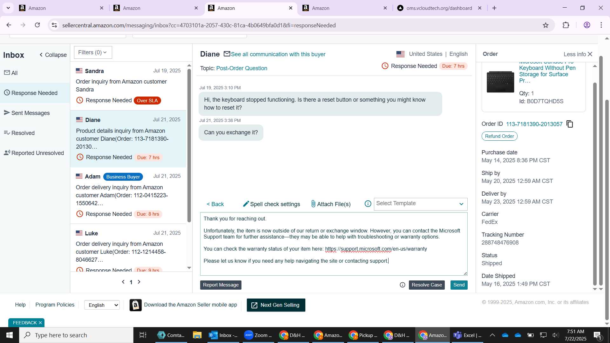Image resolution: width=610 pixels, height=343 pixels.
Task: Open a new browser tab
Action: coord(494,8)
